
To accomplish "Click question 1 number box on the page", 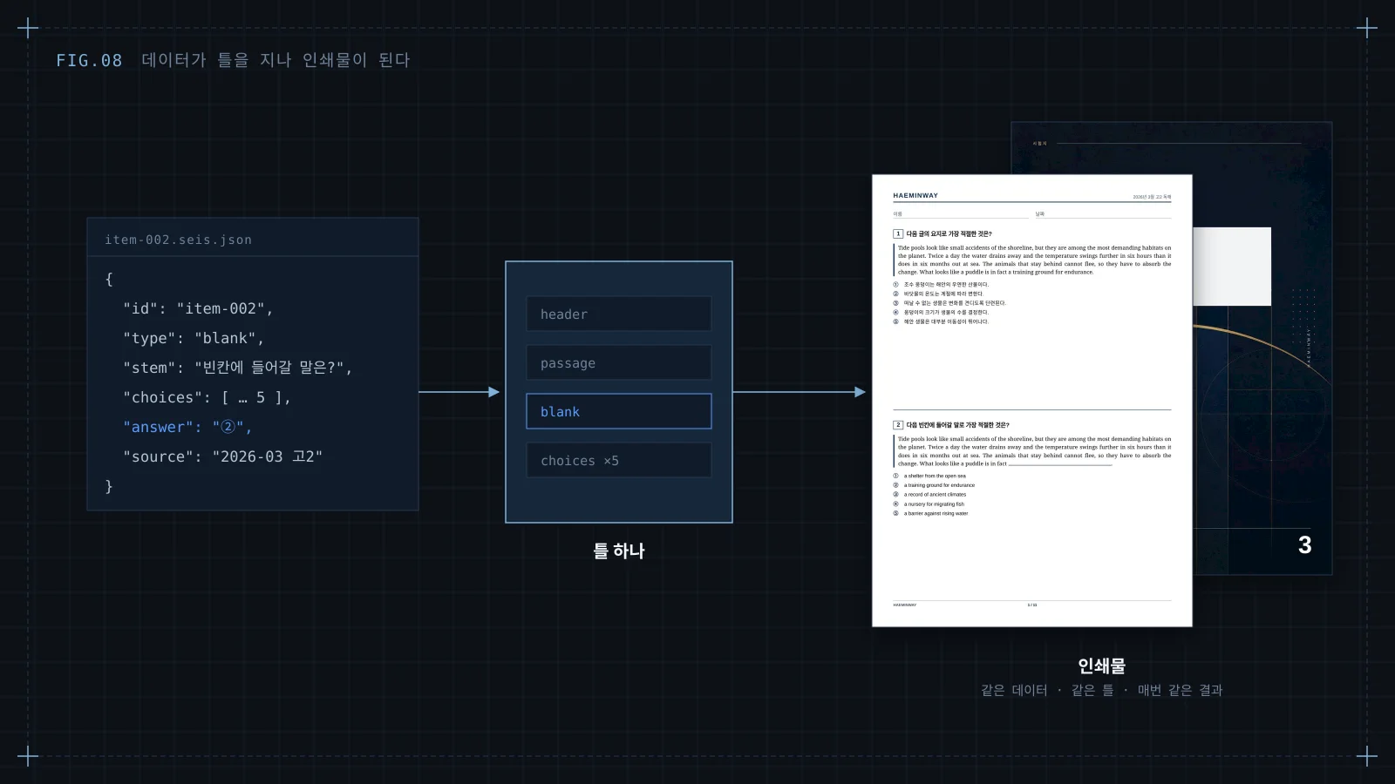I will (898, 233).
